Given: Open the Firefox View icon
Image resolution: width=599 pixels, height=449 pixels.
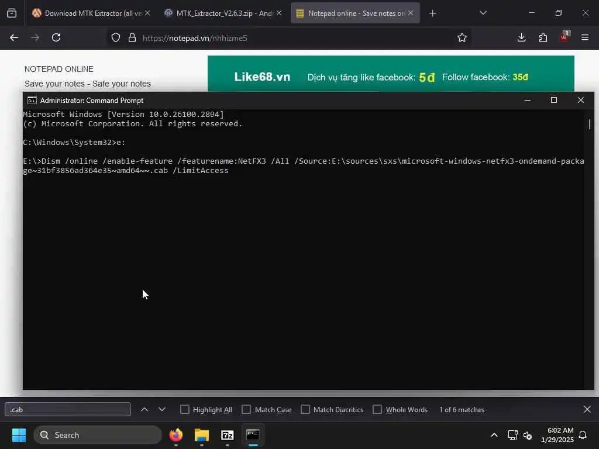Looking at the screenshot, I should coord(12,13).
